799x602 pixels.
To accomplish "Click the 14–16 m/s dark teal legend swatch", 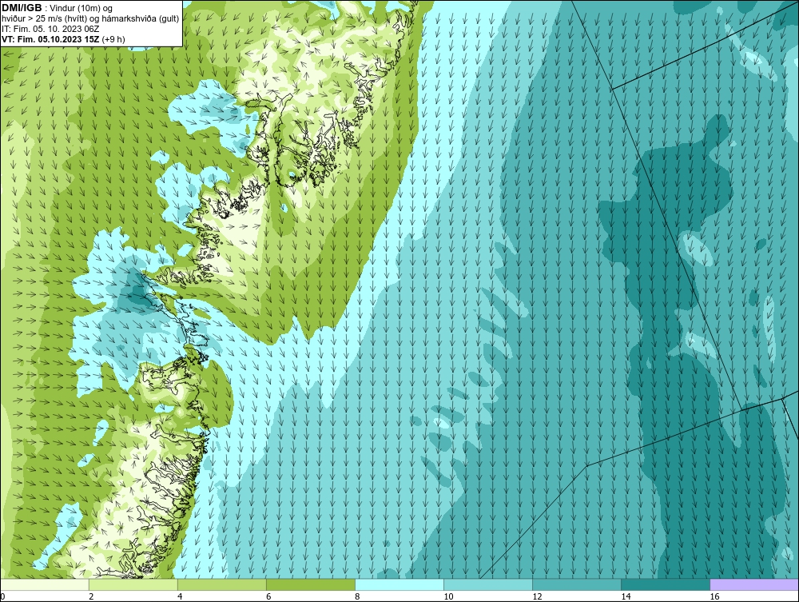I will (x=666, y=584).
